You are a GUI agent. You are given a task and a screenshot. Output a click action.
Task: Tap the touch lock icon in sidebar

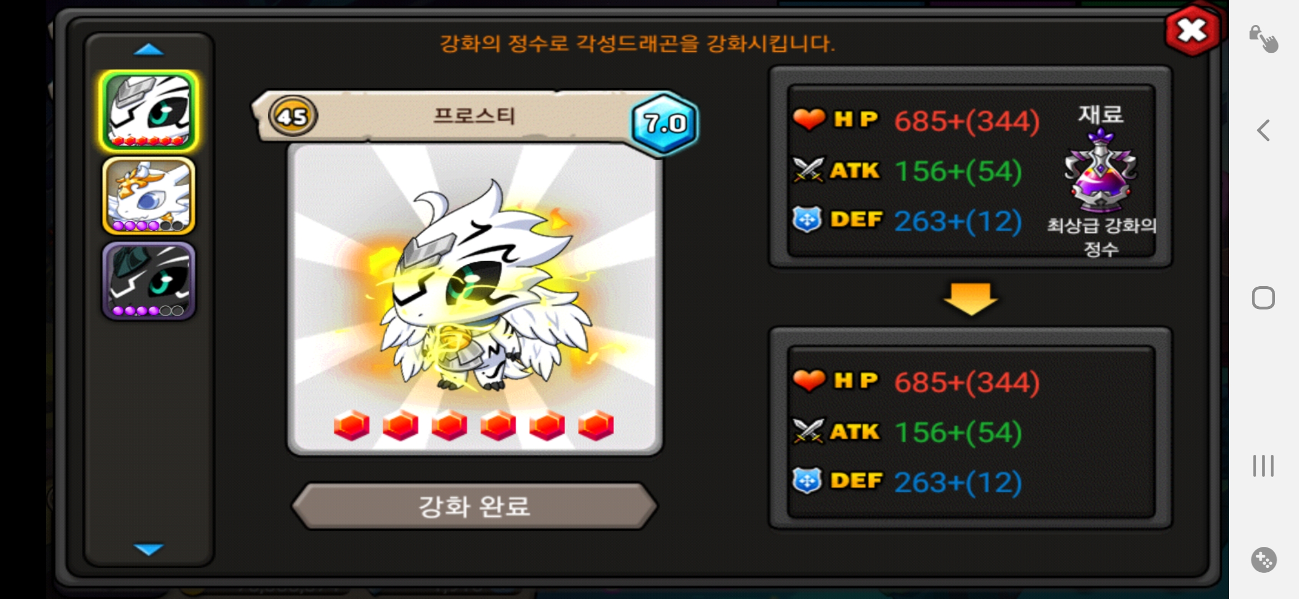pos(1263,39)
